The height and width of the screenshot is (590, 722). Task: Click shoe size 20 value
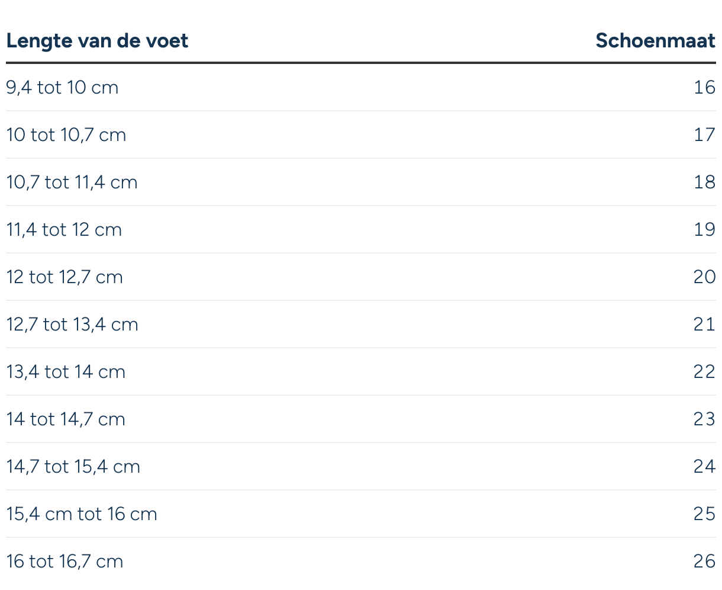[x=705, y=277]
